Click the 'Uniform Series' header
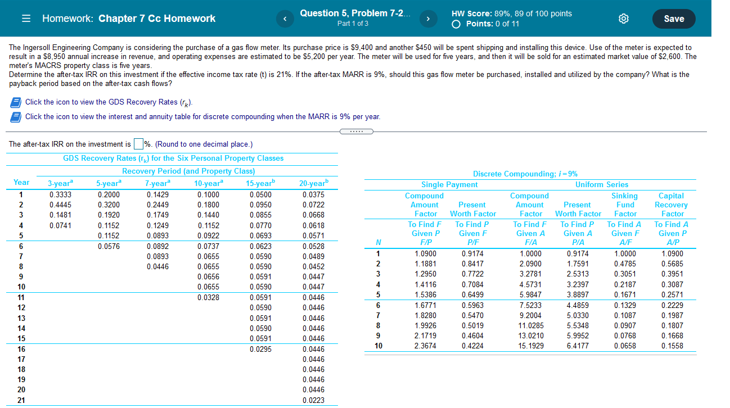The width and height of the screenshot is (730, 408). 602,184
